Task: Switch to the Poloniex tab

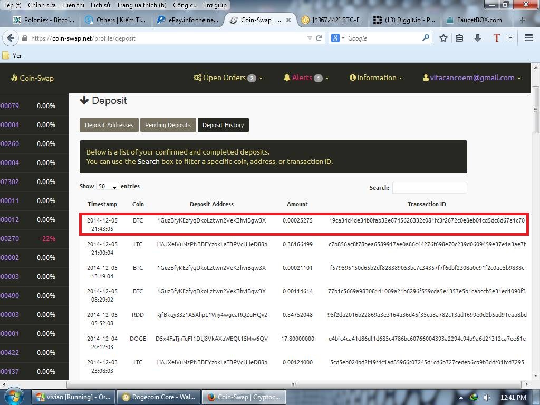Action: pyautogui.click(x=43, y=20)
